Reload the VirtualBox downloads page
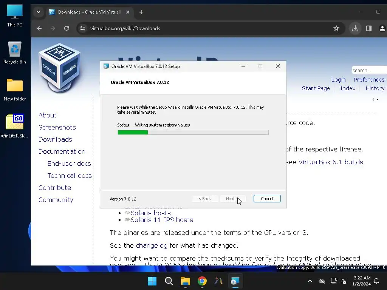Screen dimensions: 387x290 click(x=67, y=28)
